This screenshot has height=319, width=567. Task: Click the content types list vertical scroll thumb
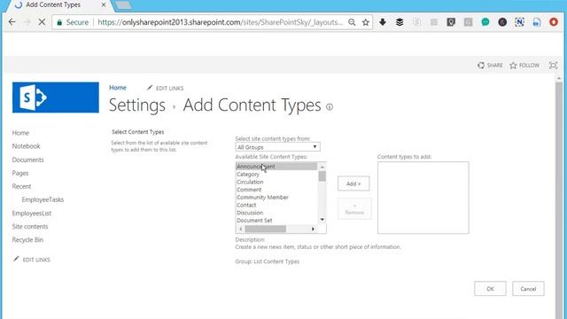coord(322,176)
